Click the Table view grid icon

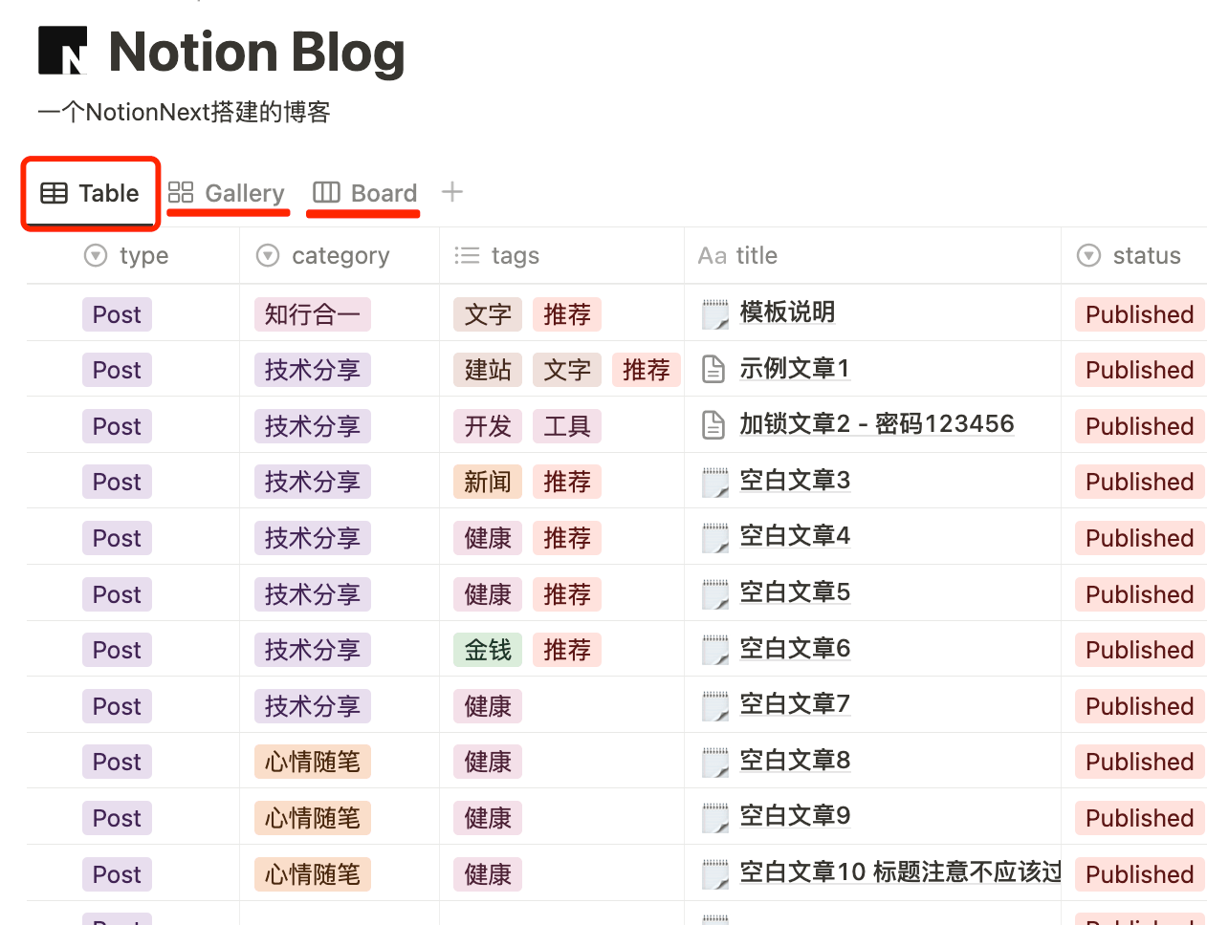54,193
